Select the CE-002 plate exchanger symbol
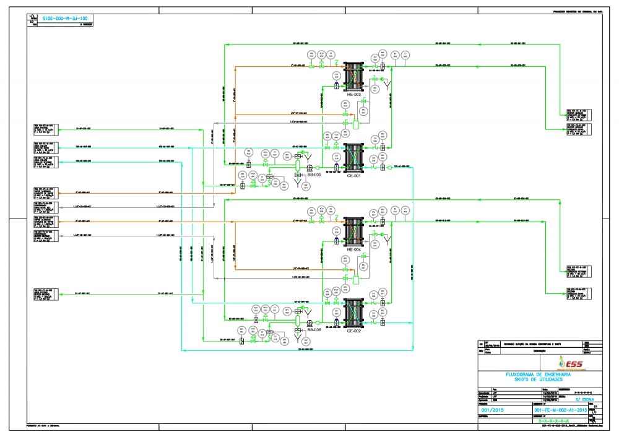This screenshot has width=619, height=437. point(353,313)
